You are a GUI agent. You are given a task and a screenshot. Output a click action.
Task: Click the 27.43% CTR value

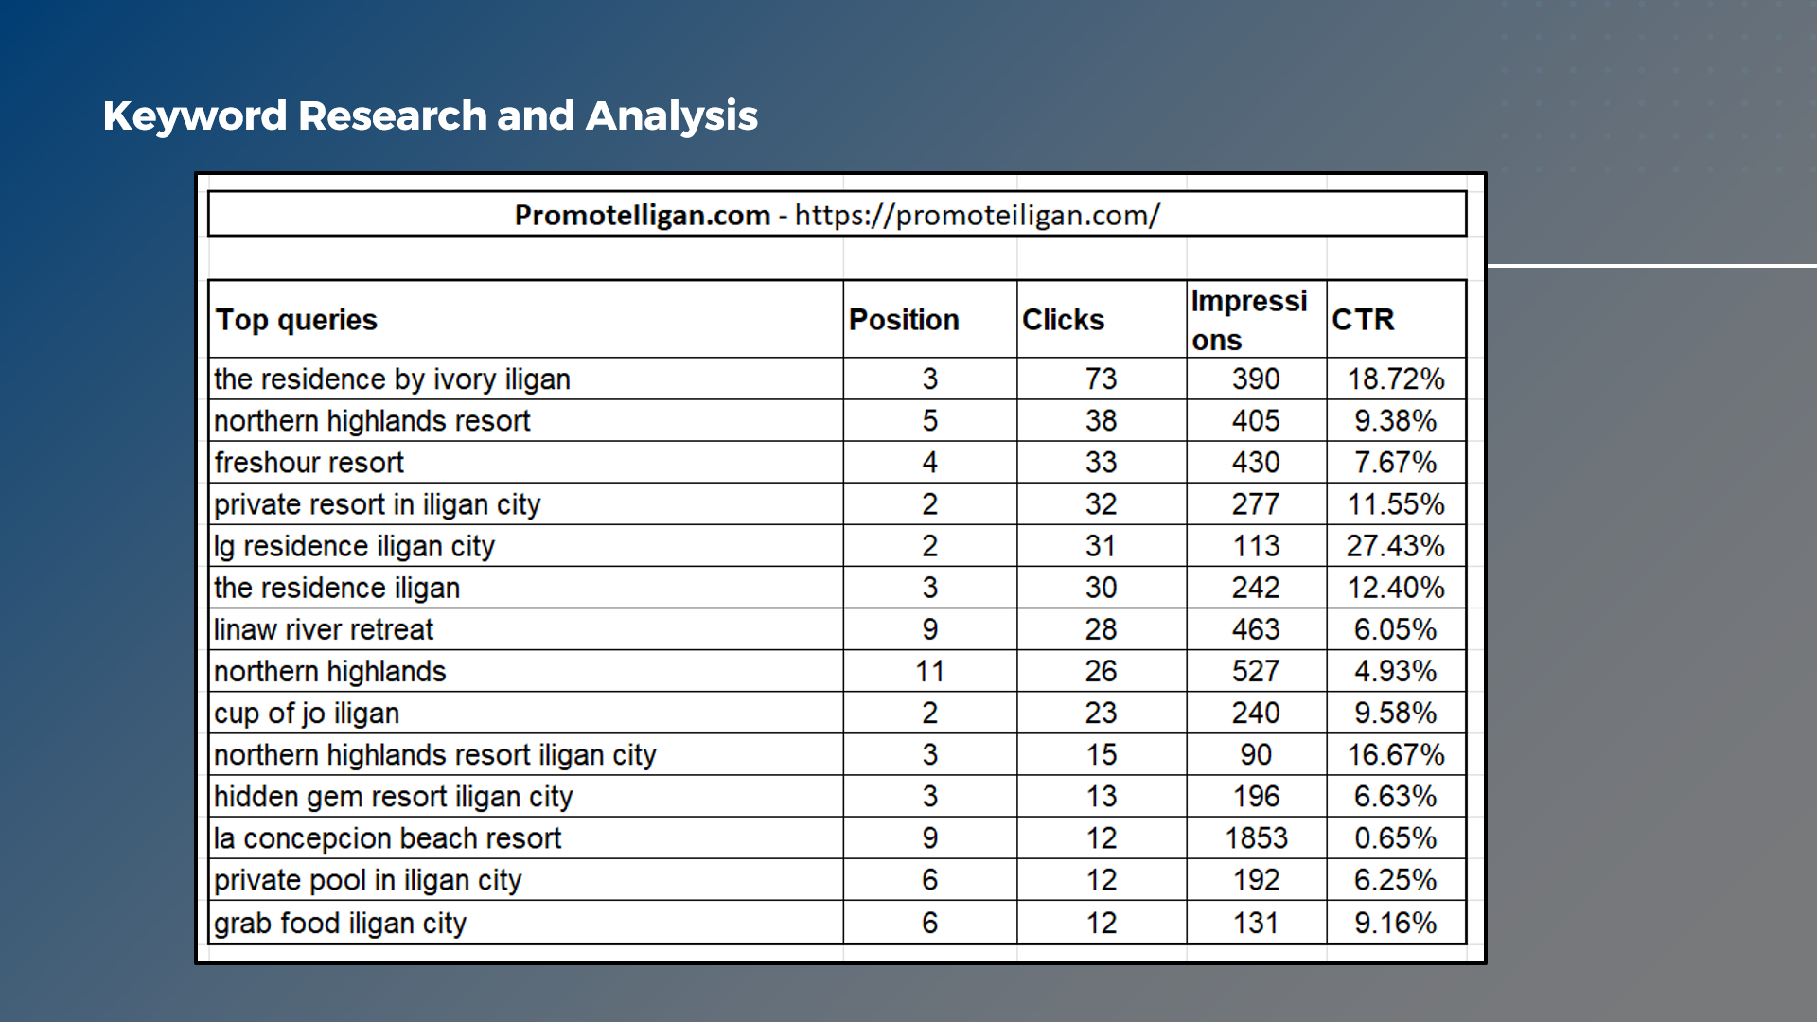1395,546
